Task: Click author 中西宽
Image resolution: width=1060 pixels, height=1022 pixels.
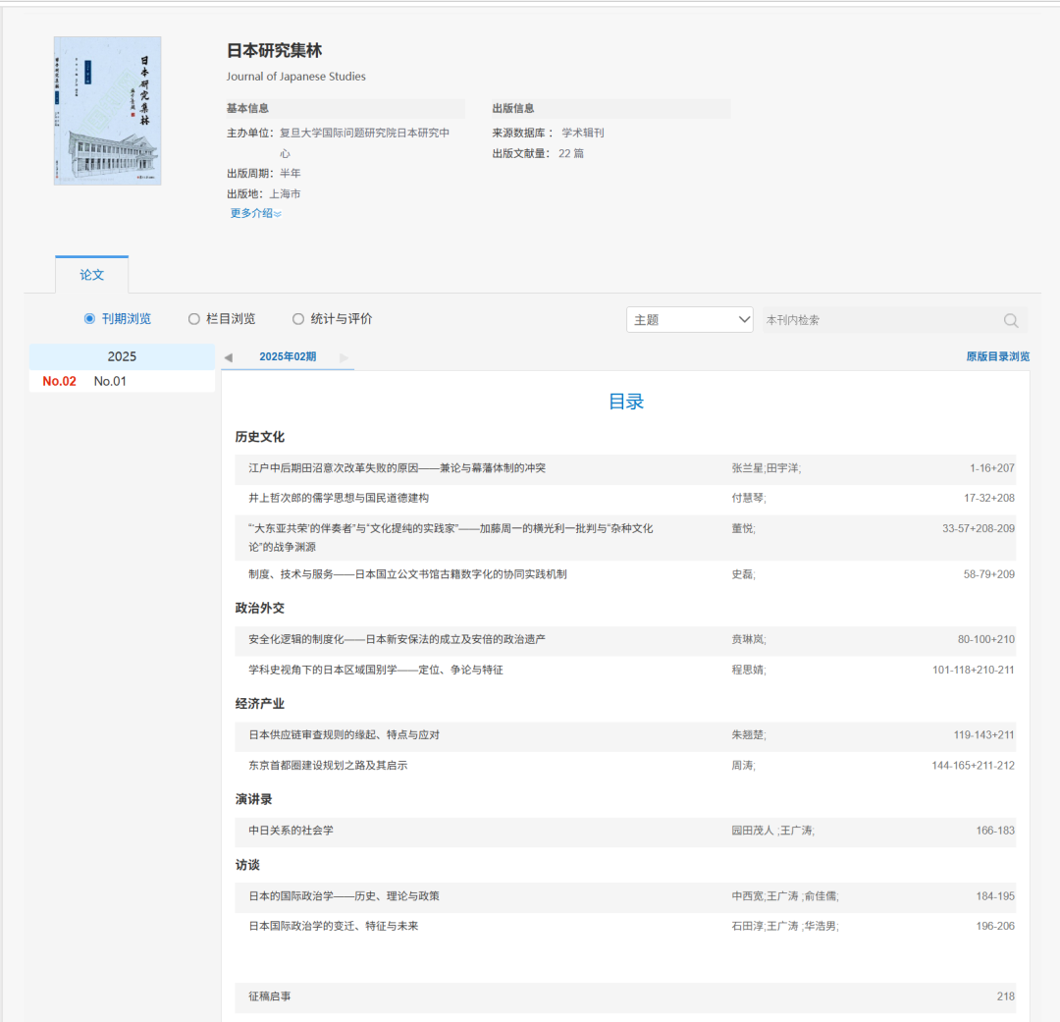Action: [747, 895]
